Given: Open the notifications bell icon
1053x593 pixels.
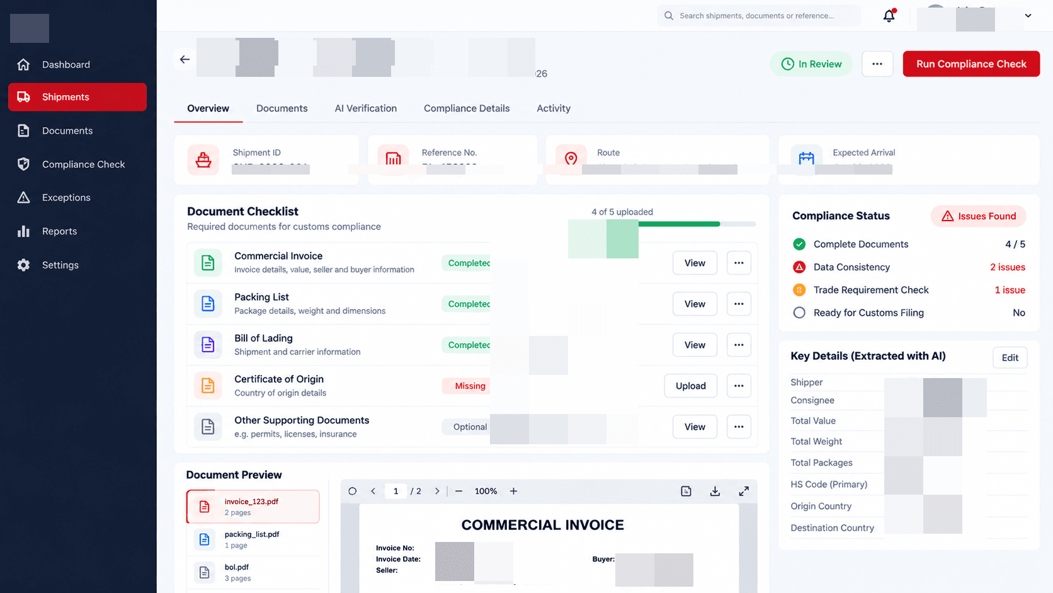Looking at the screenshot, I should click(x=889, y=16).
